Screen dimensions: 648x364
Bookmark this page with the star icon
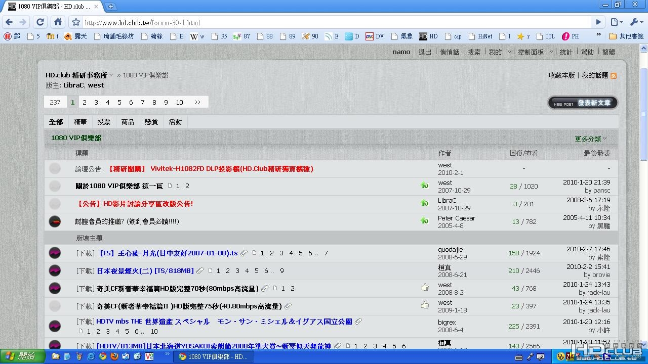(x=76, y=22)
